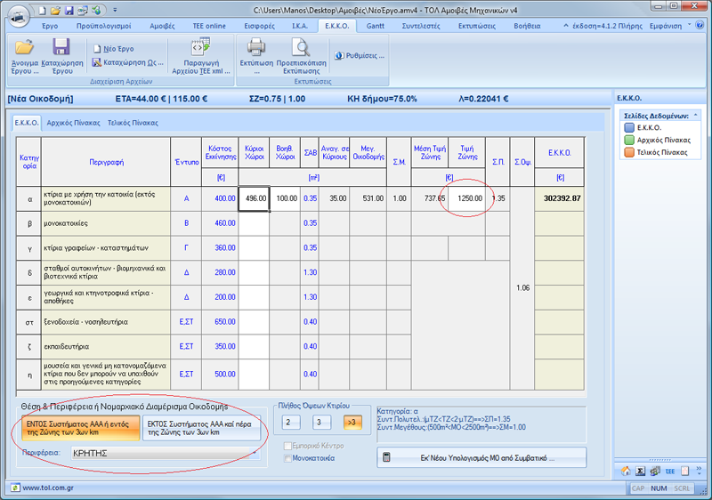Open ΤΕΕ online ribbon tab
Screen dimensions: 712x500
pos(209,26)
